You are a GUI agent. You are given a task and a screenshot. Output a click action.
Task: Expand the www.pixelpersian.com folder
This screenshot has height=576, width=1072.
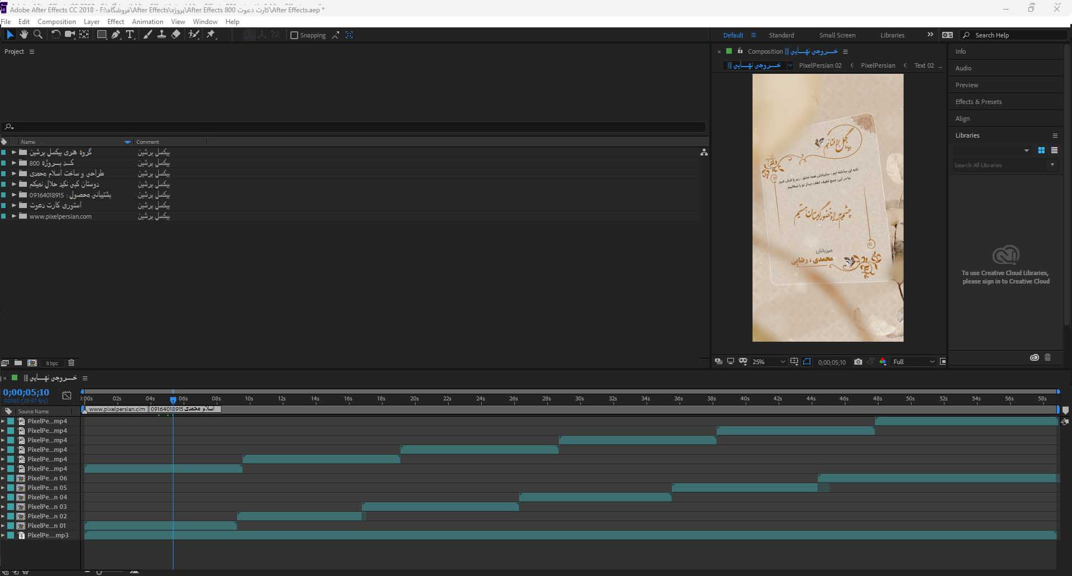[x=14, y=216]
